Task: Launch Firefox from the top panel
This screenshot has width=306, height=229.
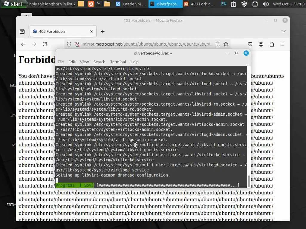Action: tap(91, 4)
